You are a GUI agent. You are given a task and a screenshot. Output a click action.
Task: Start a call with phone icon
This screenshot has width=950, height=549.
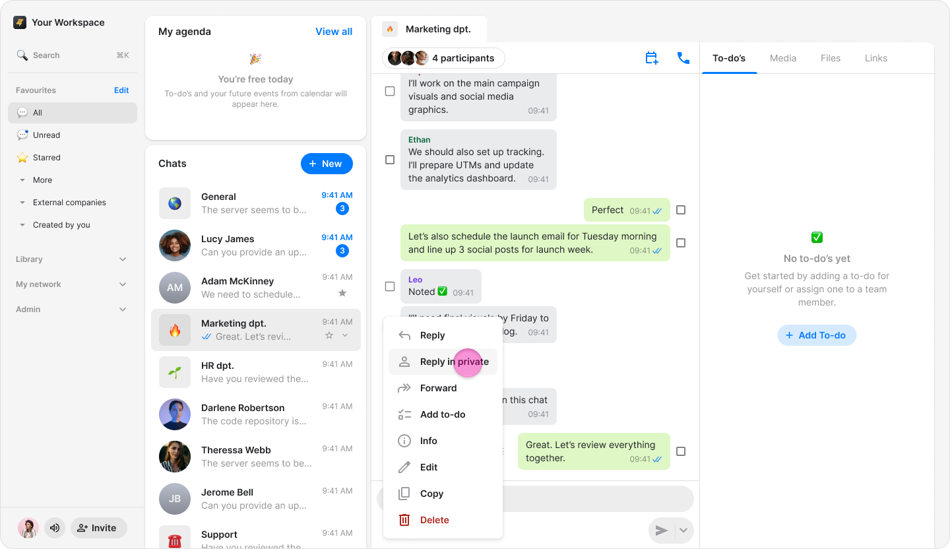[x=683, y=58]
